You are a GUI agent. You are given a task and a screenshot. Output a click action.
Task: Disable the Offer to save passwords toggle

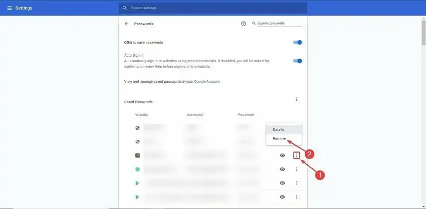coord(298,43)
